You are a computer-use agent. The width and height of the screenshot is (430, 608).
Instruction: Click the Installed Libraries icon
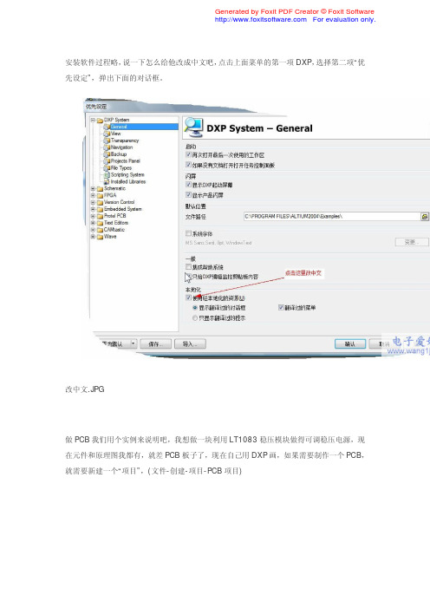pyautogui.click(x=107, y=181)
